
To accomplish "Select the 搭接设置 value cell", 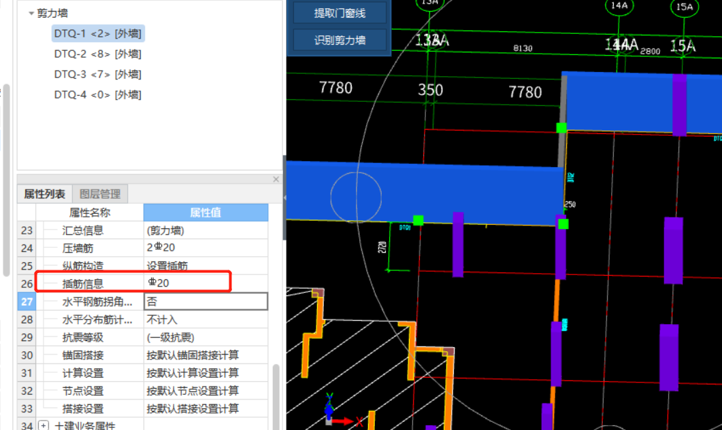I will [206, 408].
